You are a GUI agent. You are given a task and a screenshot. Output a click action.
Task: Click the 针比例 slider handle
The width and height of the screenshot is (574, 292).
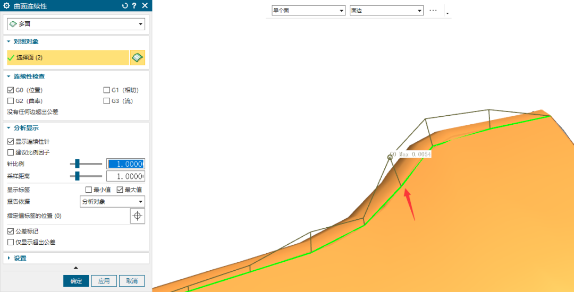click(x=78, y=164)
